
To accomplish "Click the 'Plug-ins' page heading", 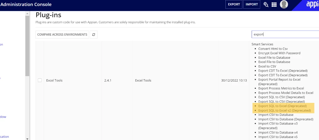I will tap(48, 15).
